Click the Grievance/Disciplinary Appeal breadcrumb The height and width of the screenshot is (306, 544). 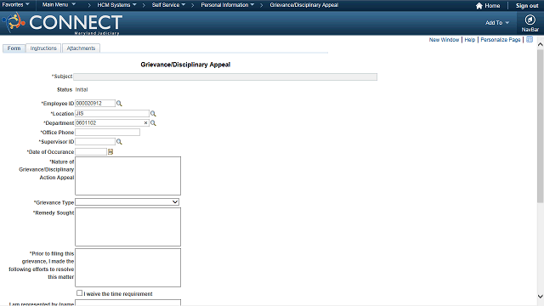click(304, 5)
